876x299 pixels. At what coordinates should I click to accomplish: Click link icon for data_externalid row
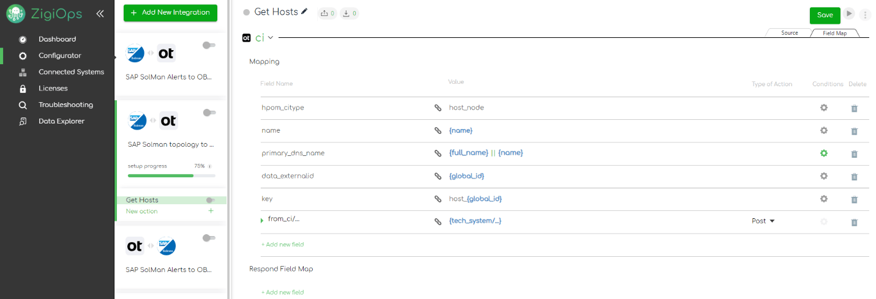(x=438, y=176)
